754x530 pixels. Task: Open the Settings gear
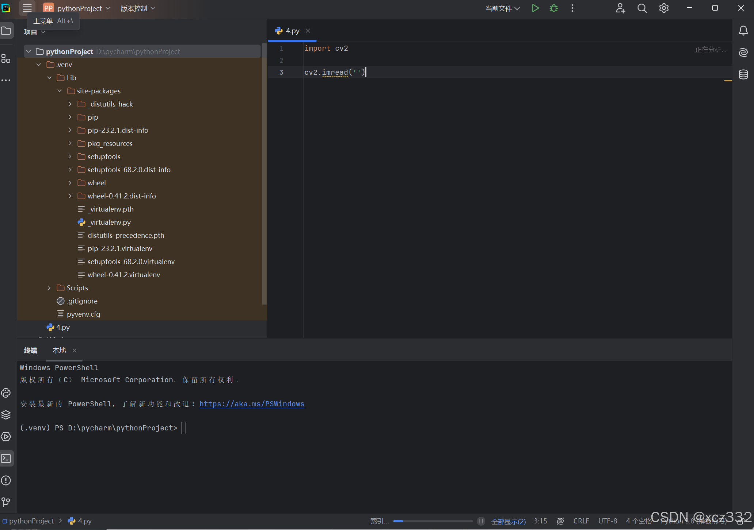click(664, 8)
